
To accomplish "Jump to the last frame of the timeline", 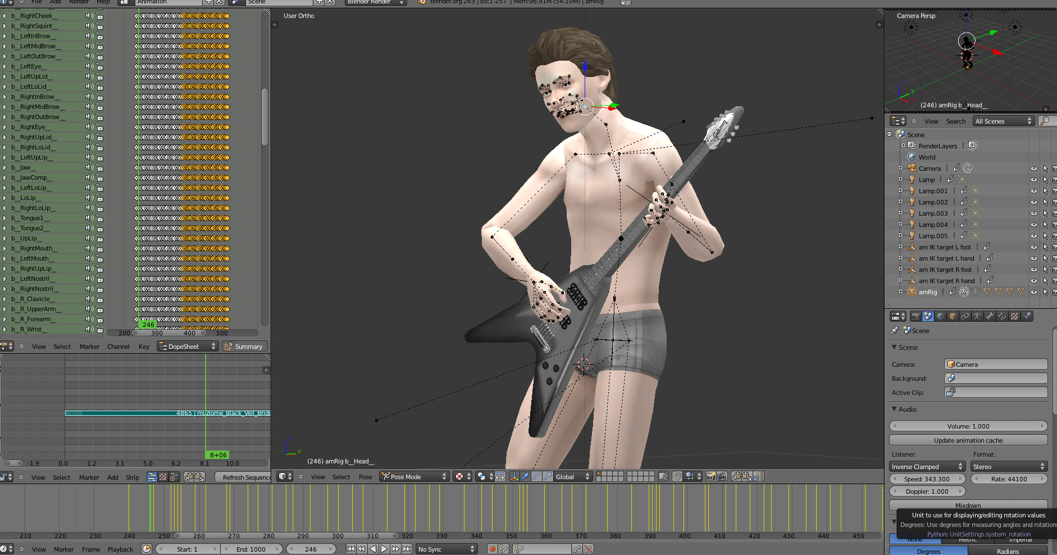I will 407,549.
